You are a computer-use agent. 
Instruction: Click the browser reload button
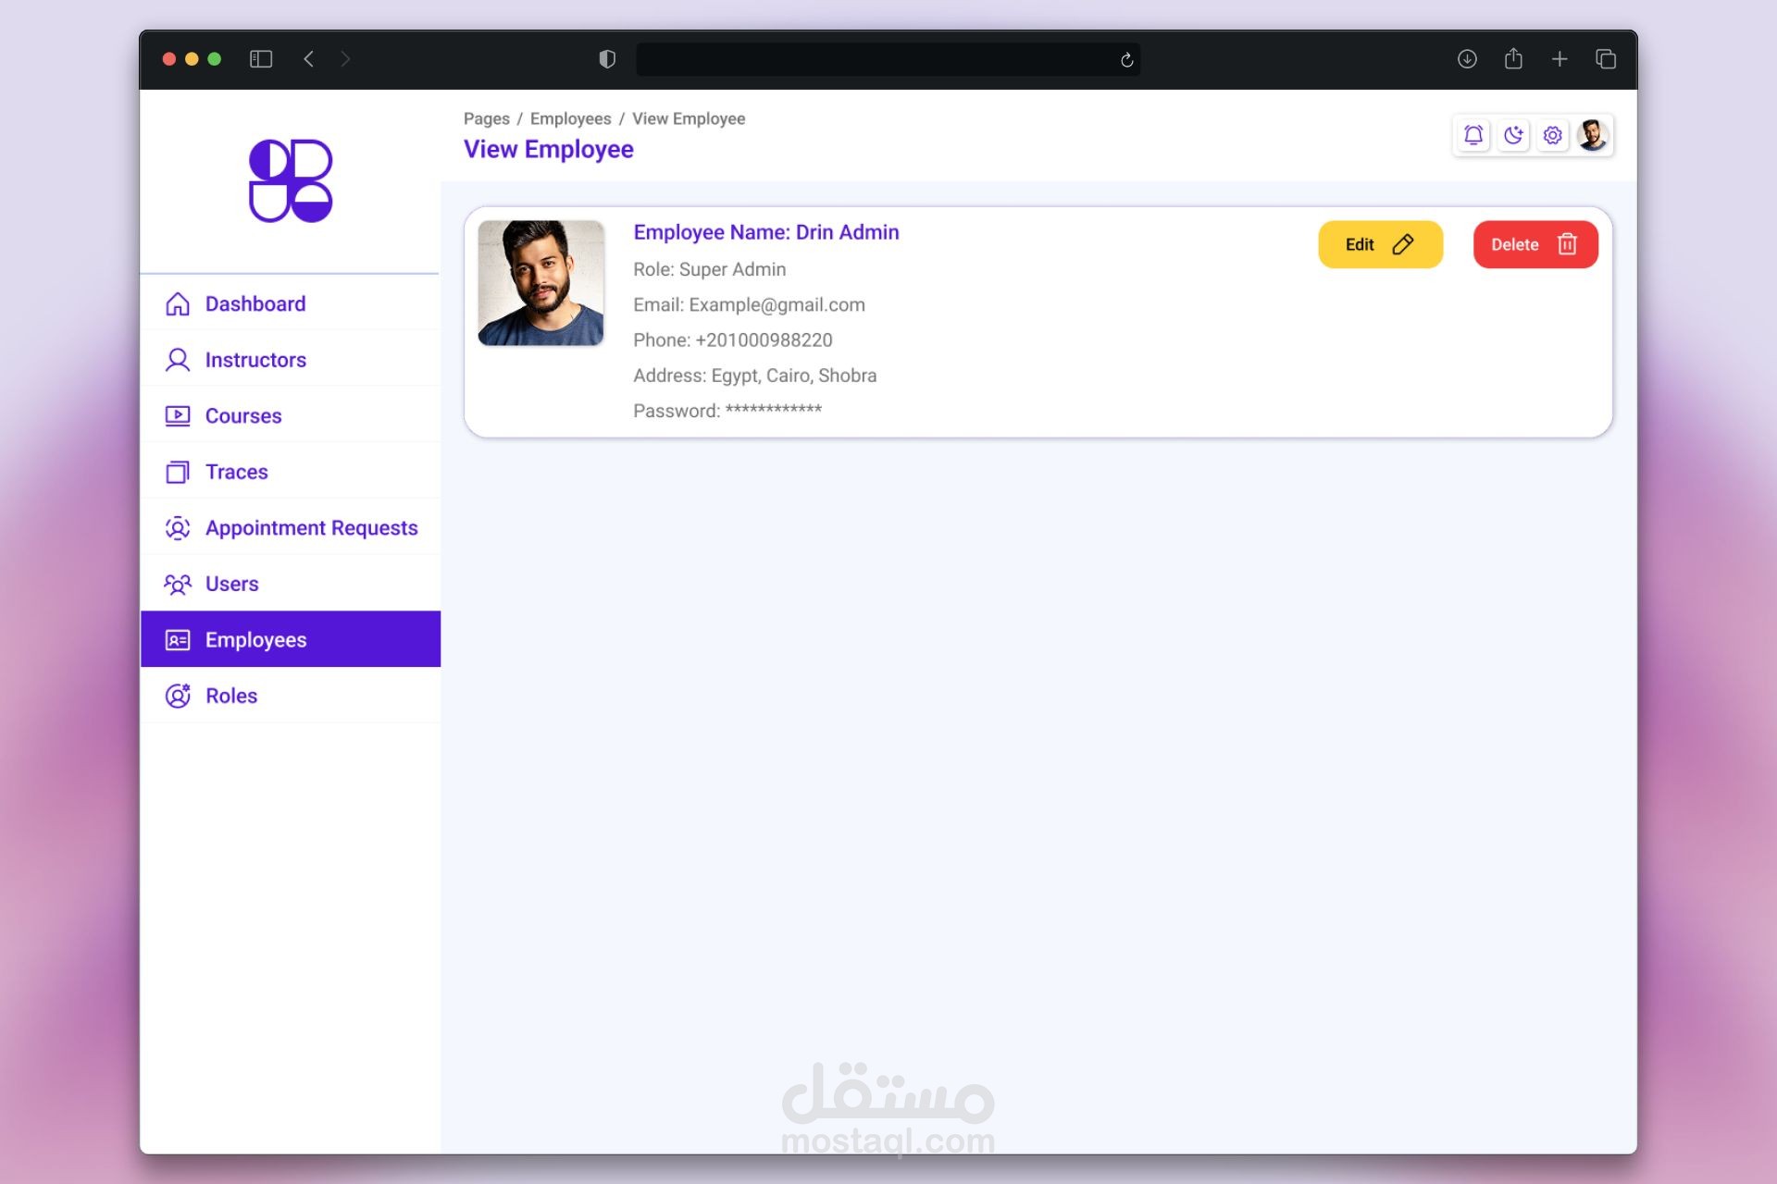point(1126,59)
